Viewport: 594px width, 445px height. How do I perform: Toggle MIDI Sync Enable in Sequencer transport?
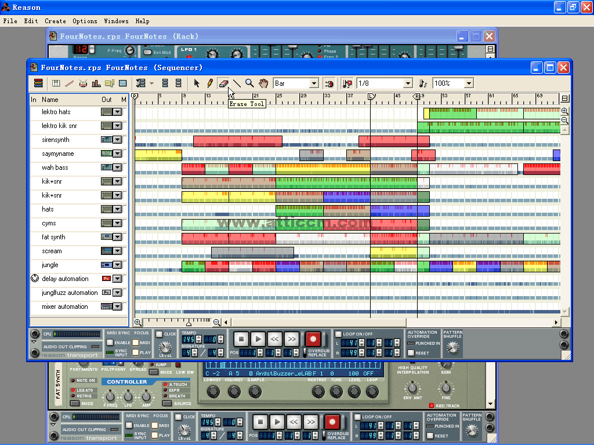coord(110,342)
